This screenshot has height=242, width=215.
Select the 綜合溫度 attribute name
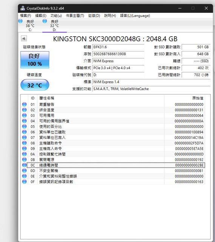47,110
